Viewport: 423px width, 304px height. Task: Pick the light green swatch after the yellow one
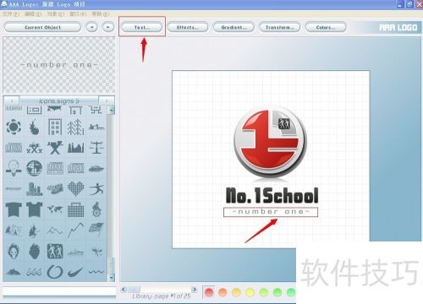264,293
